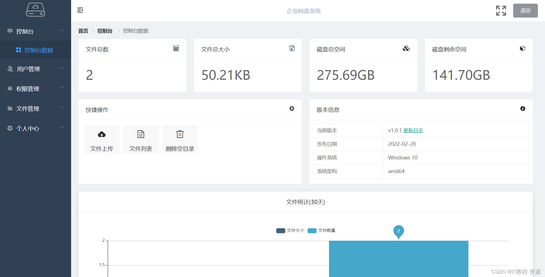Collapse the 控制台 sidebar menu chevron
545x277 pixels.
pos(62,30)
